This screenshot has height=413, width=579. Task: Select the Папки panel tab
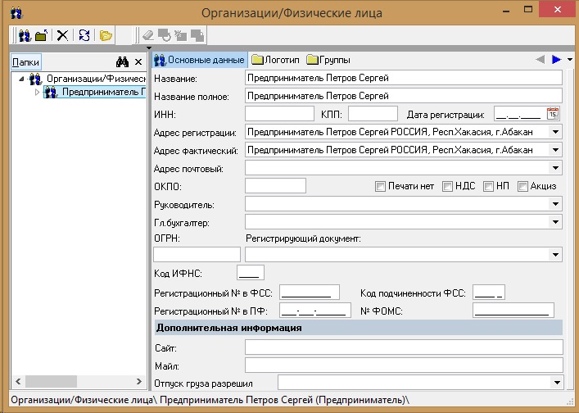coord(25,62)
